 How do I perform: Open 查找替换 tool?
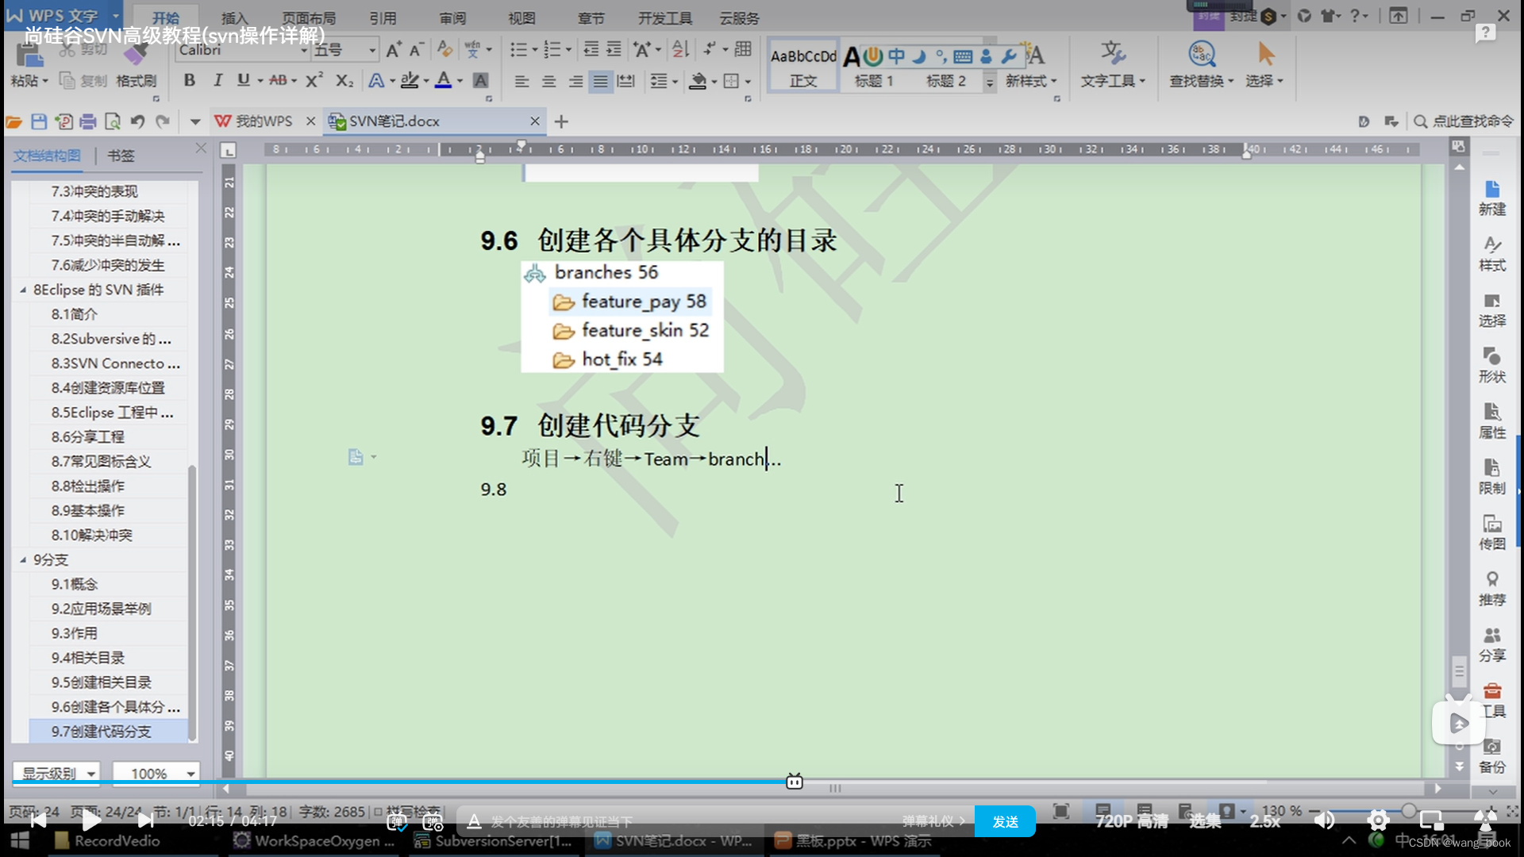1201,66
